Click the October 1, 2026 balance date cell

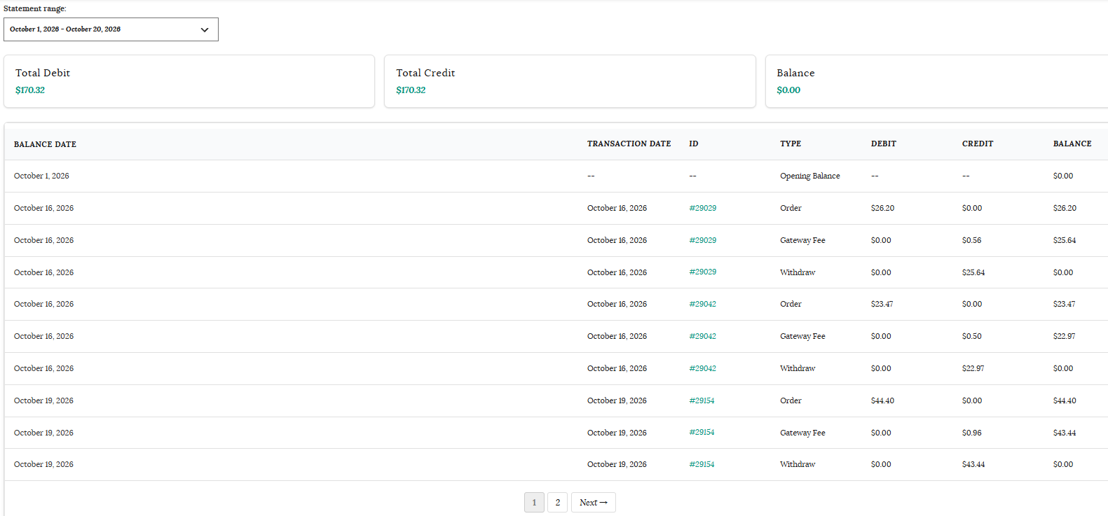click(x=41, y=176)
